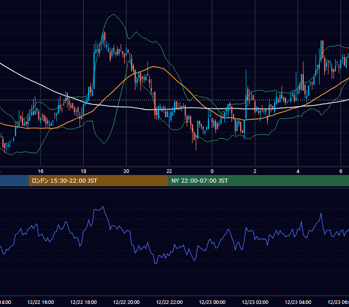
Task: Click the 12/23 02:00 date label
Action: pos(255,302)
